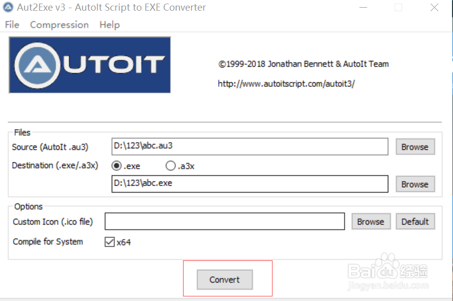Click the 'Custom Icon (.ico file)' label
The width and height of the screenshot is (453, 301).
[x=53, y=222]
